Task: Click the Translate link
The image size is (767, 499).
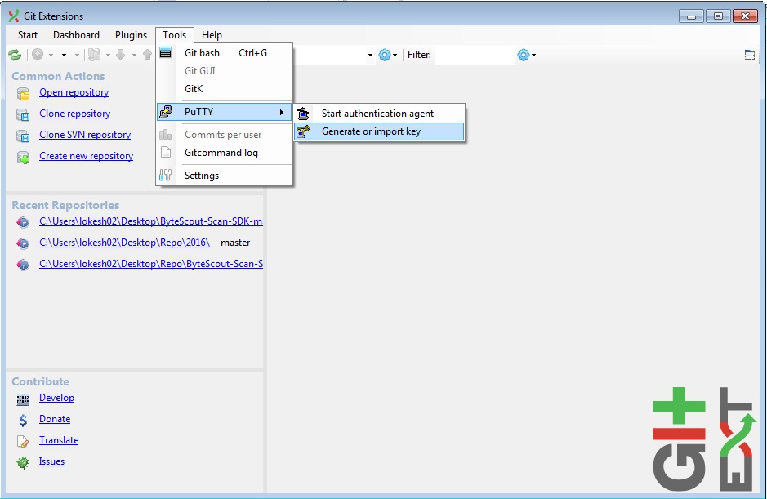Action: click(59, 440)
